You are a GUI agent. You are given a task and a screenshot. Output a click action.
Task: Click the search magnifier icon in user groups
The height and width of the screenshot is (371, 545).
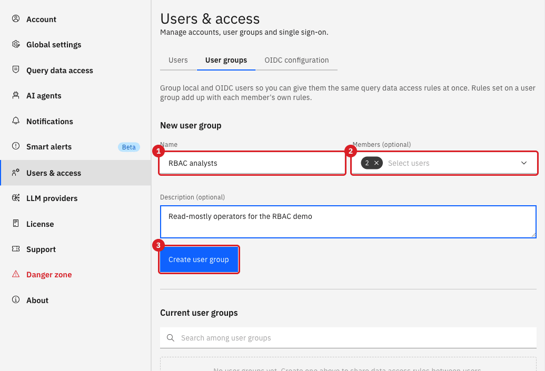tap(170, 338)
